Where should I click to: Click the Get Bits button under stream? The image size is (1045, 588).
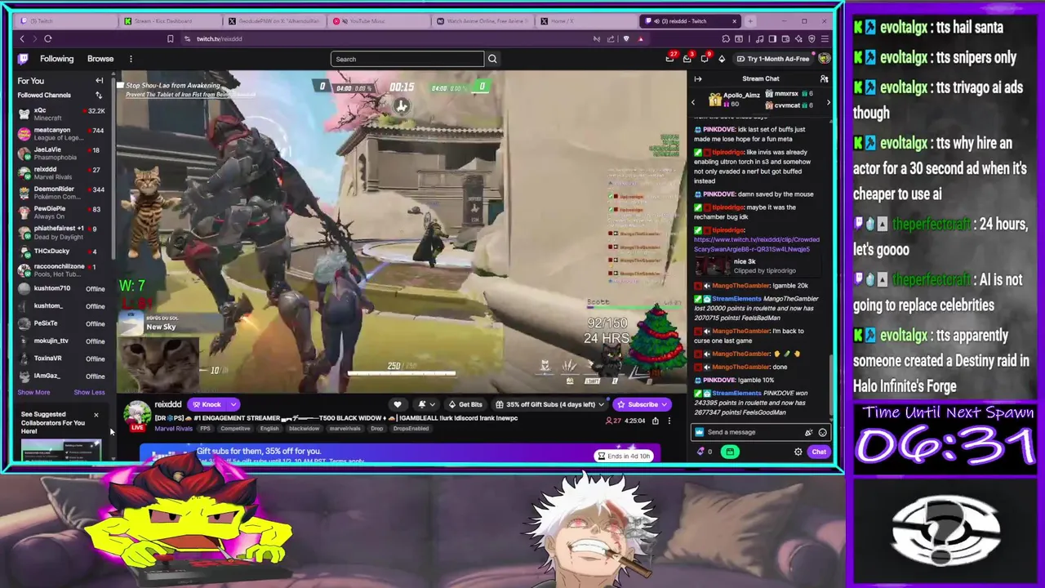[465, 404]
